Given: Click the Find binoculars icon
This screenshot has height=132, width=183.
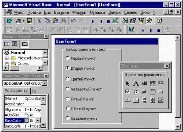Looking at the screenshot, I should pos(63,21).
